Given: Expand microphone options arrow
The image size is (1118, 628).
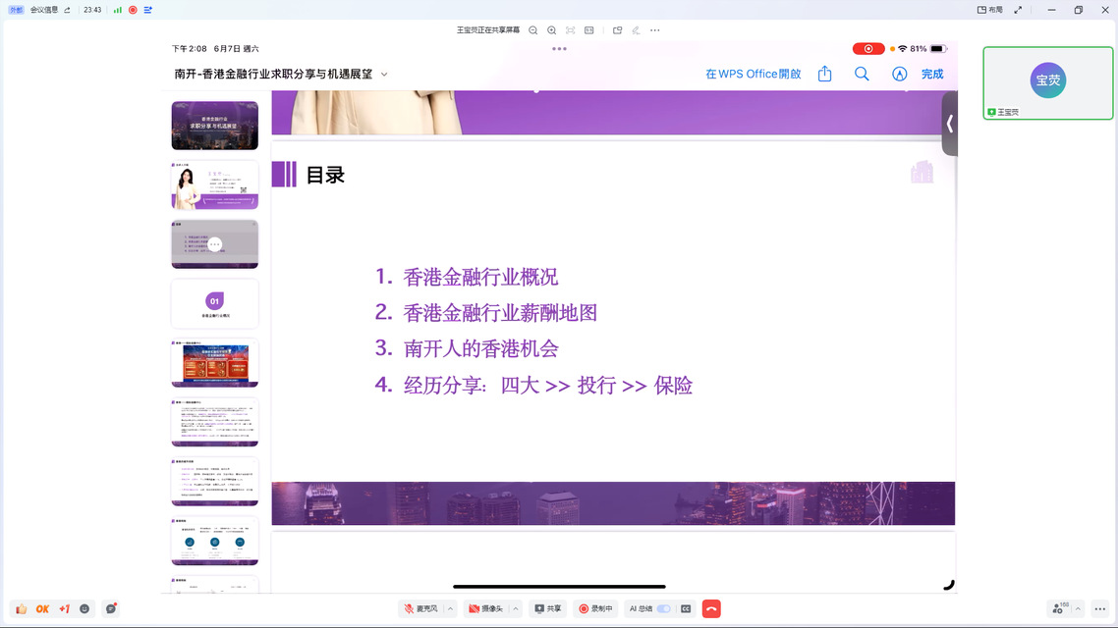Looking at the screenshot, I should (451, 608).
